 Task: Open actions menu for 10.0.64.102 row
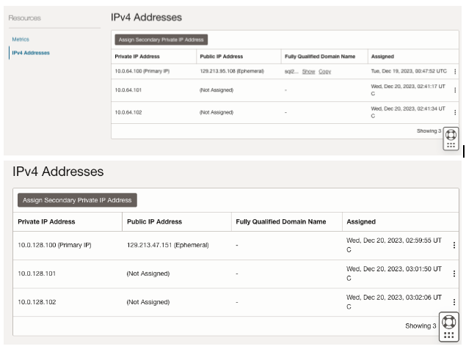click(455, 112)
